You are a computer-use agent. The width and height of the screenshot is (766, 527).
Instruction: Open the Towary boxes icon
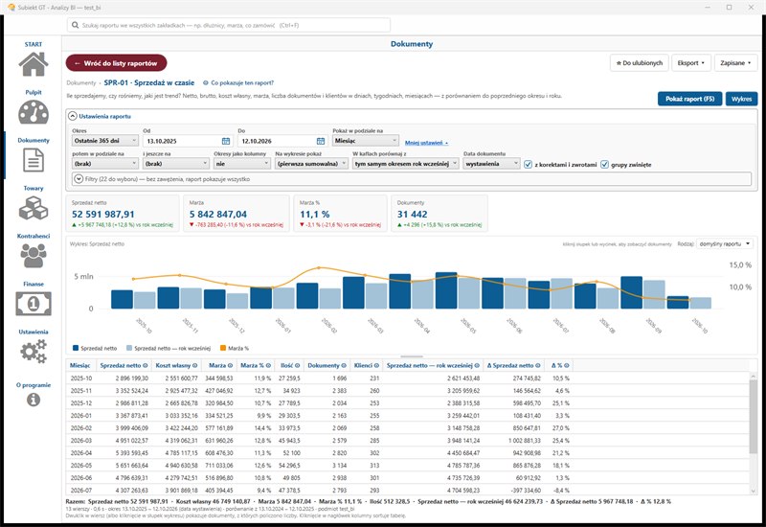[34, 208]
